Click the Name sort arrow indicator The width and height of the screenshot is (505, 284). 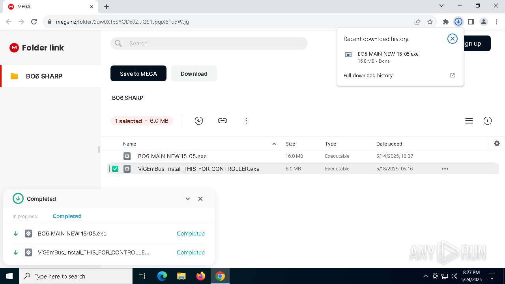click(x=274, y=144)
